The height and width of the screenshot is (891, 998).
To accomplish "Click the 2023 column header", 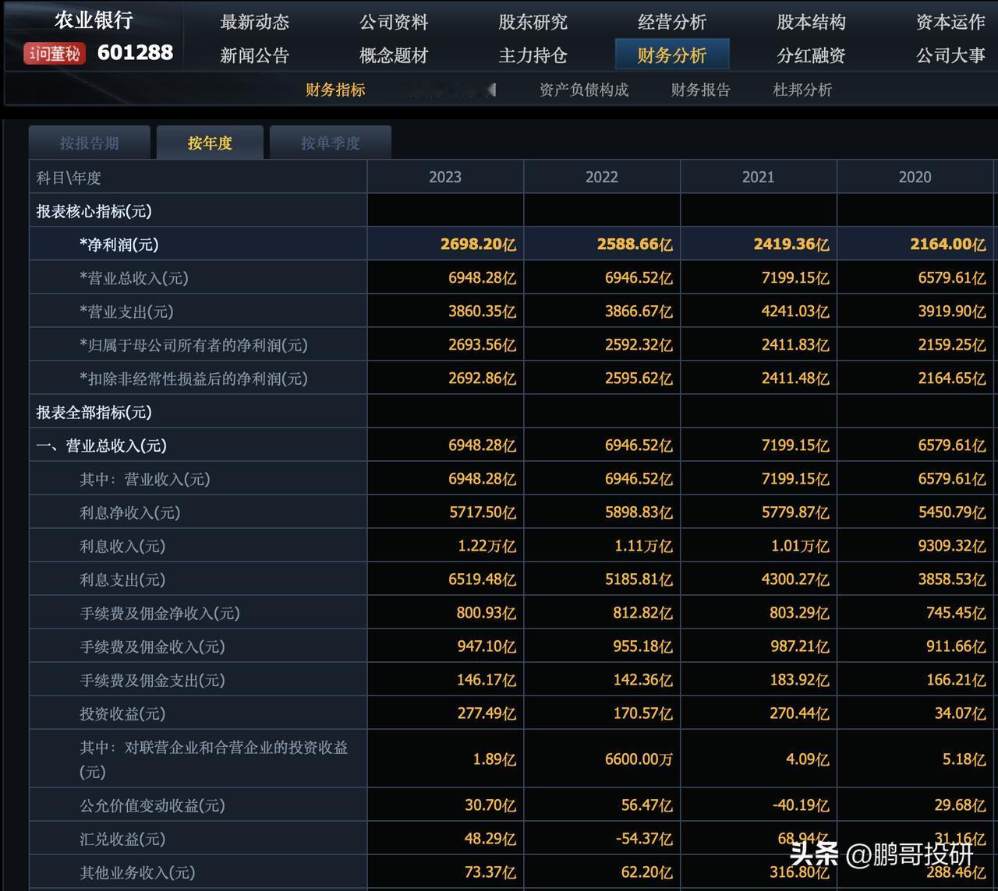I will (445, 177).
